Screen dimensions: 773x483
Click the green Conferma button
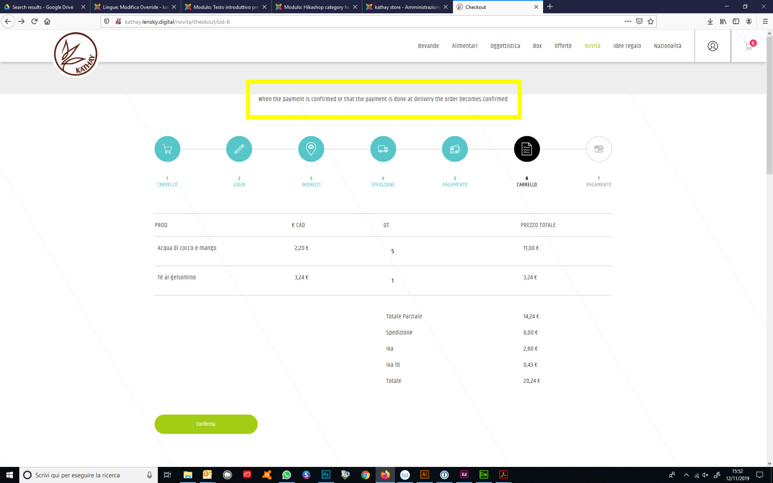tap(206, 424)
